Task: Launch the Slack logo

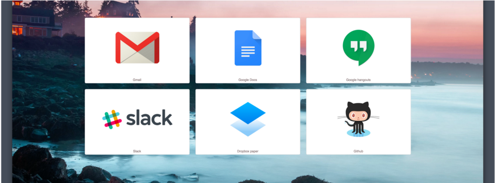Action: pyautogui.click(x=137, y=120)
